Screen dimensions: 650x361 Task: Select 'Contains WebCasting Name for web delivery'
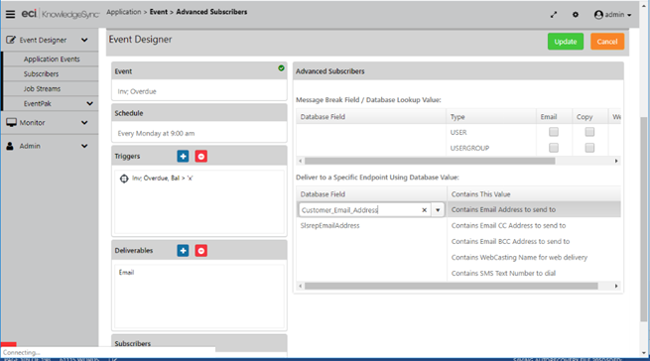519,258
